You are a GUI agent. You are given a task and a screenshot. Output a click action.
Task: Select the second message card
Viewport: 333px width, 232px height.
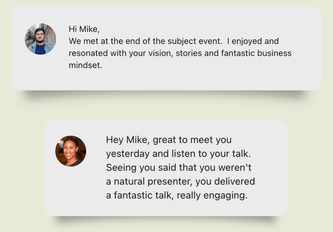point(166,168)
